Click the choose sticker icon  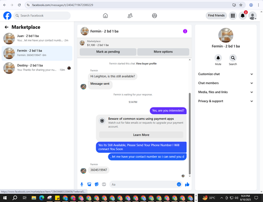(x=97, y=184)
